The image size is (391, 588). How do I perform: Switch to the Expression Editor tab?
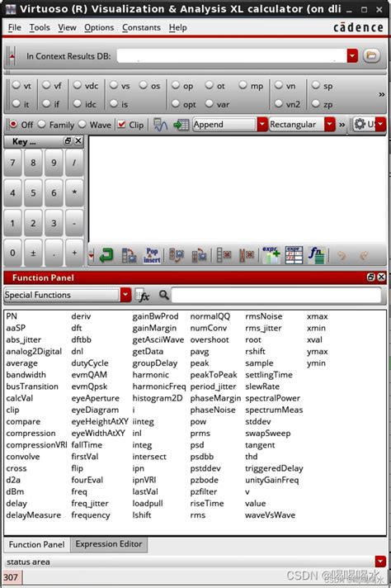pyautogui.click(x=109, y=543)
